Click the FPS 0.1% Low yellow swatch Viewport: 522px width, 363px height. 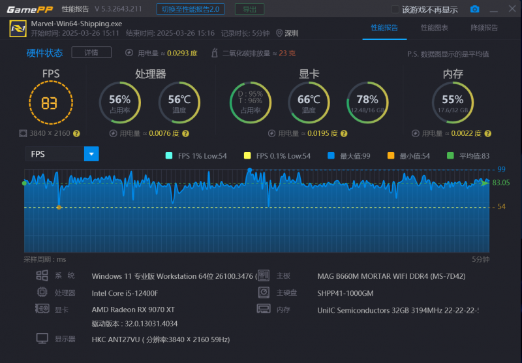(x=247, y=155)
